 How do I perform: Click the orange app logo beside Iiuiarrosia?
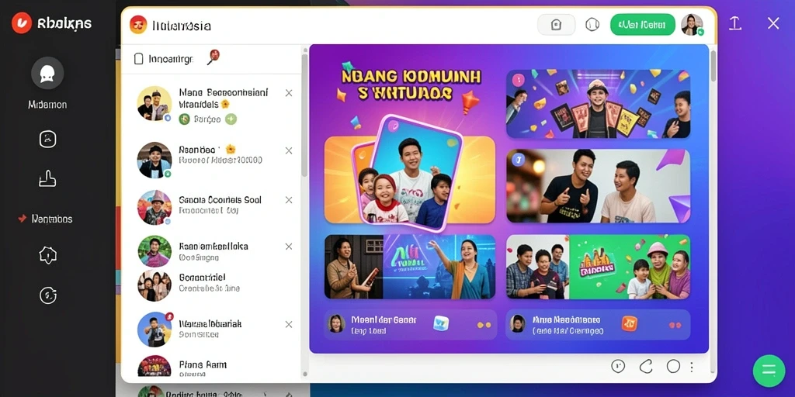pos(138,24)
